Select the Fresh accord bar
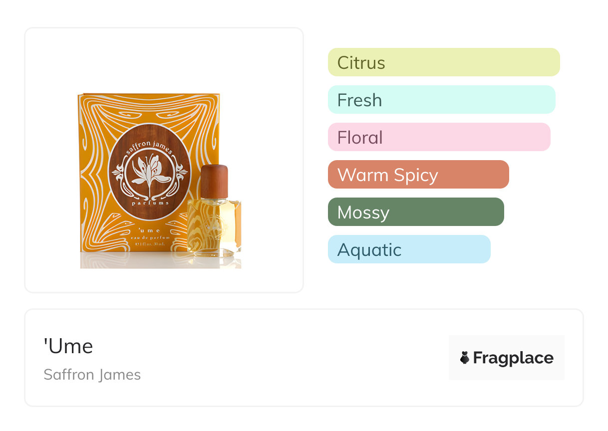Viewport: 608px width, 431px height. (x=441, y=100)
